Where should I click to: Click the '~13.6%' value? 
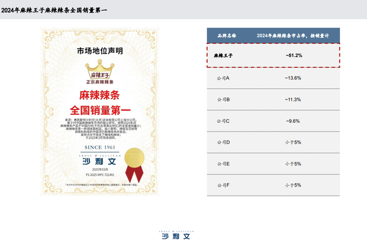pyautogui.click(x=293, y=78)
